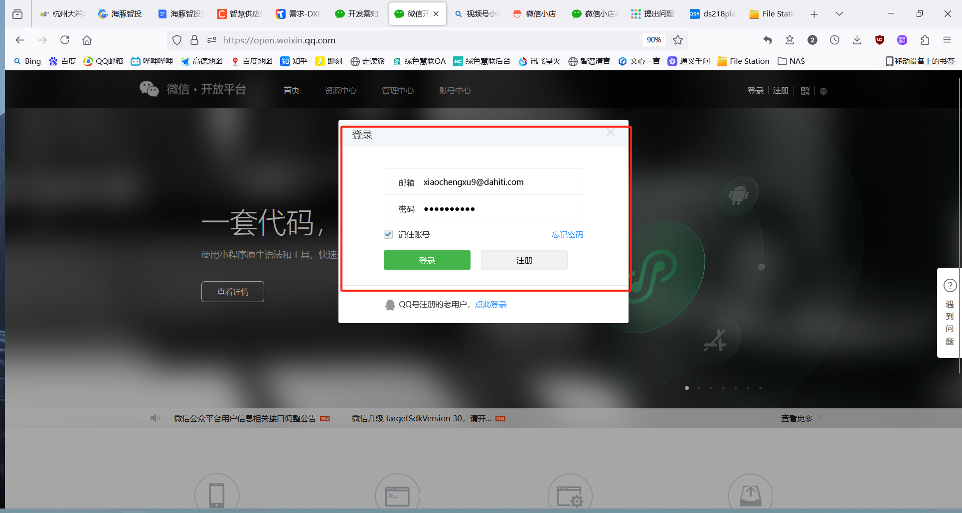
Task: Switch to the 智慧供应 tab
Action: point(240,14)
